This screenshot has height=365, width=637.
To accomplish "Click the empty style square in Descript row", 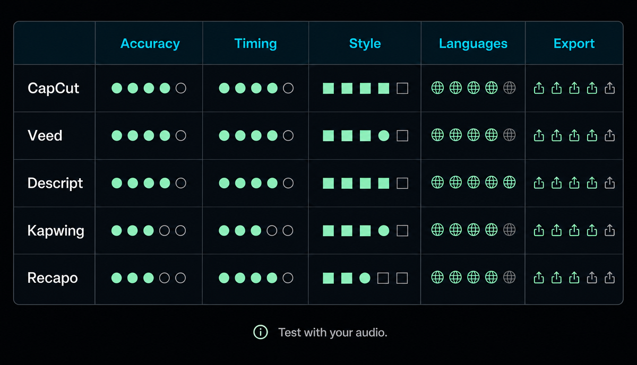I will tap(402, 183).
